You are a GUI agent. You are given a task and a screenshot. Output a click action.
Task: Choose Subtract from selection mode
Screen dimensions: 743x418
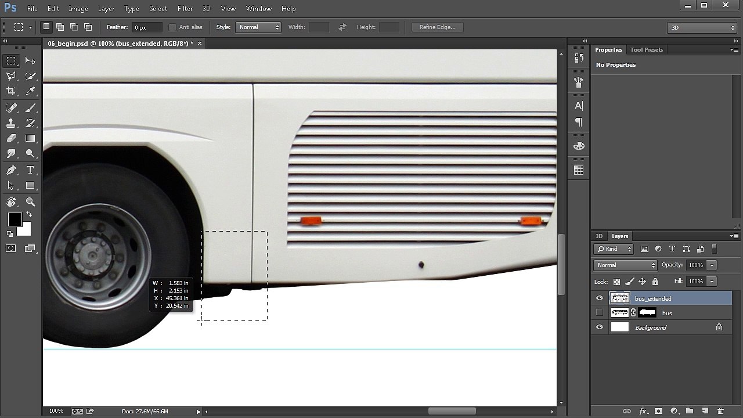[x=74, y=27]
